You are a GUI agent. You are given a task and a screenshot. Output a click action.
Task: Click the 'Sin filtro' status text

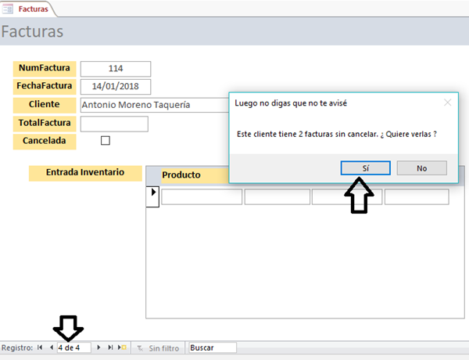point(164,348)
